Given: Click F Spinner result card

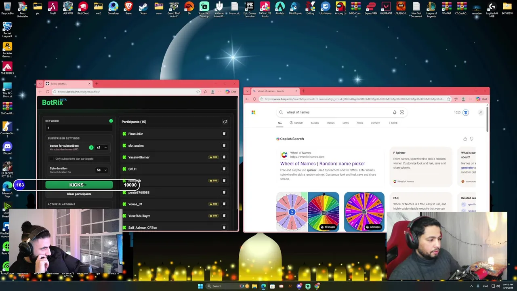Looking at the screenshot, I should [x=420, y=167].
